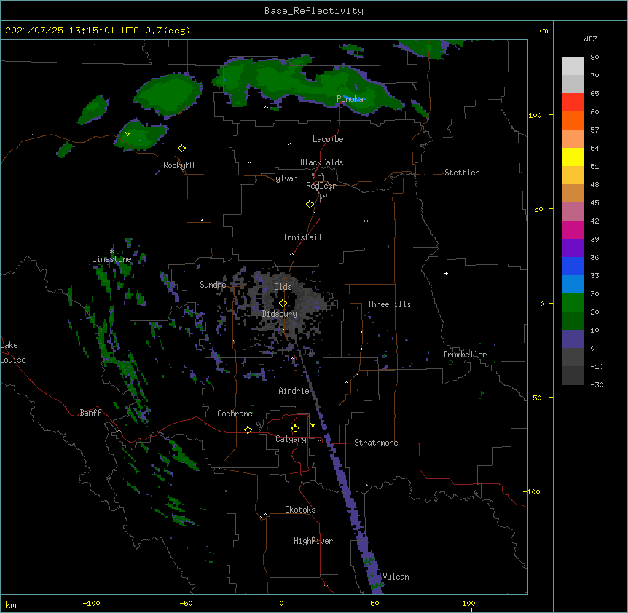Pick the dark green swatch between 20 and 10
628x613 pixels.
pos(573,321)
